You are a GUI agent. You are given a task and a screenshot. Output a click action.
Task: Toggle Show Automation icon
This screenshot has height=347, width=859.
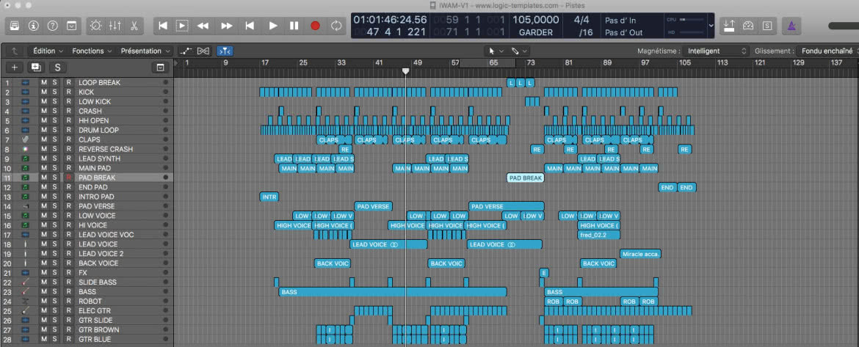(186, 51)
